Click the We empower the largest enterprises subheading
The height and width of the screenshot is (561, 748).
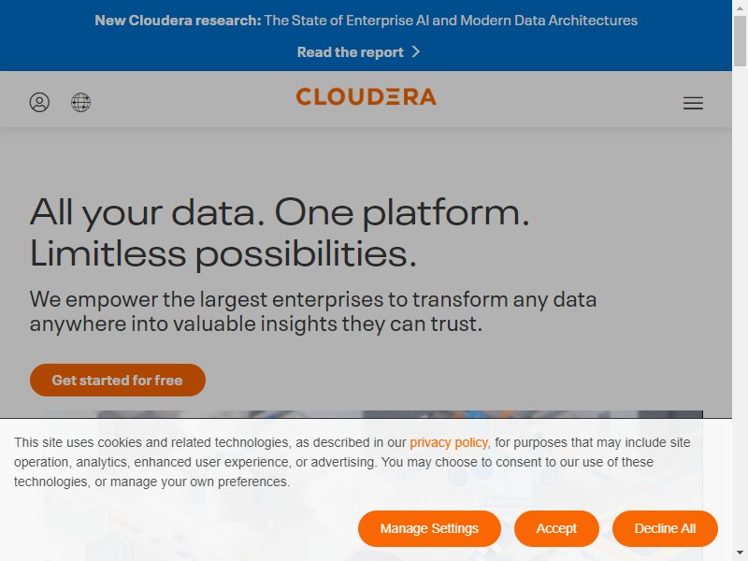click(x=313, y=311)
